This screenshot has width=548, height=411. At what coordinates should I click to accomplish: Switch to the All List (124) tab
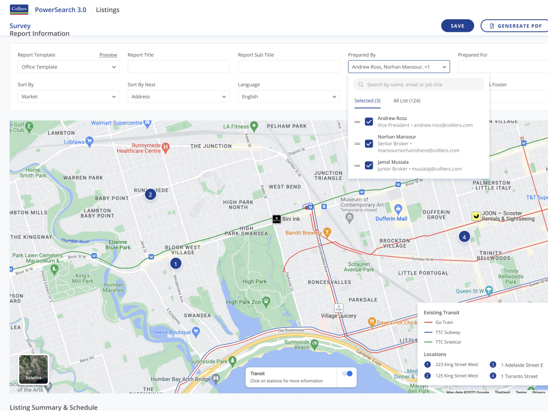[407, 101]
